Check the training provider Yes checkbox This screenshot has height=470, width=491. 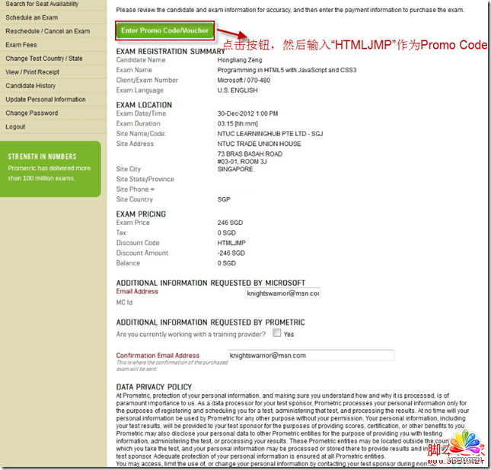point(277,333)
